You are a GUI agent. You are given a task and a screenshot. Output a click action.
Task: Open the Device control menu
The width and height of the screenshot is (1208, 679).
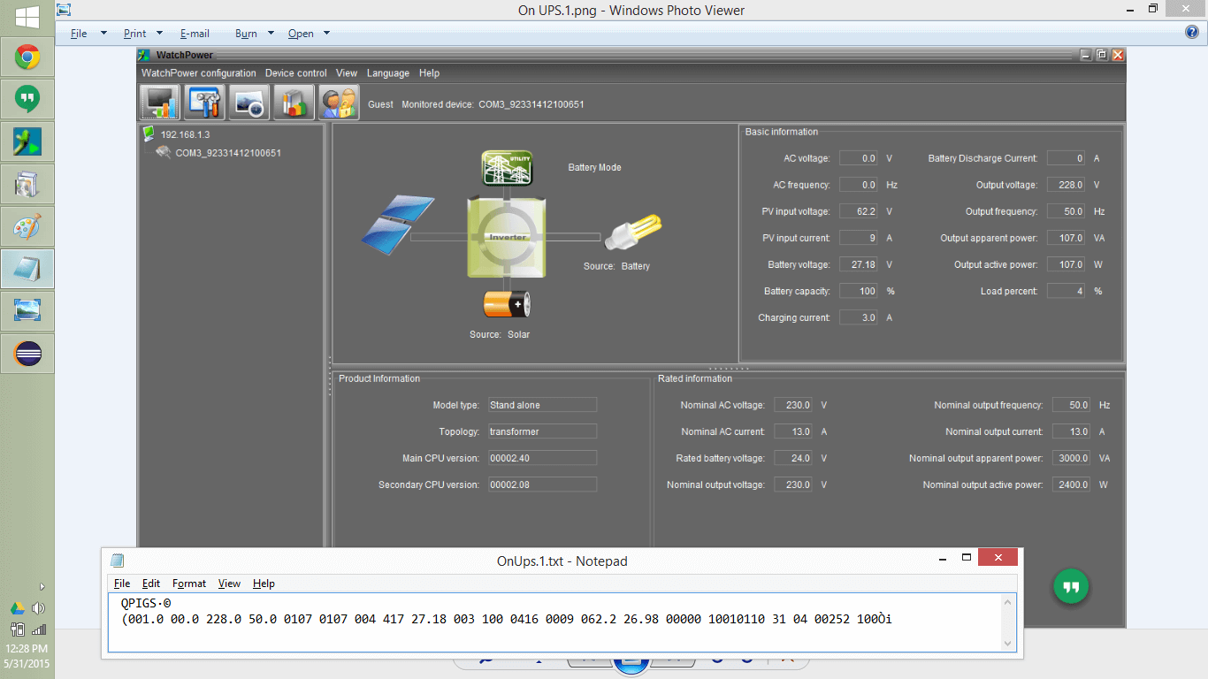click(296, 73)
